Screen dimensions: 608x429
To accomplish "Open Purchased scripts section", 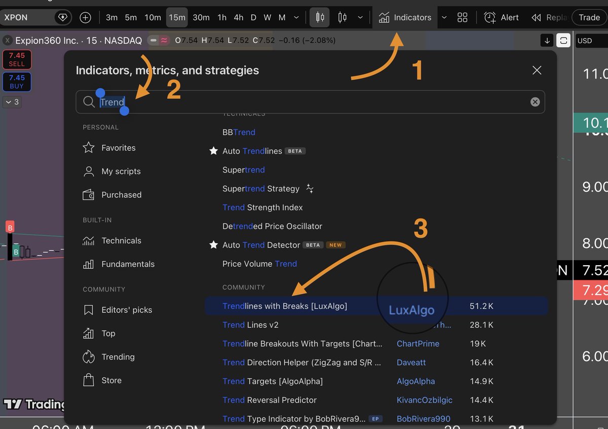I will tap(112, 195).
